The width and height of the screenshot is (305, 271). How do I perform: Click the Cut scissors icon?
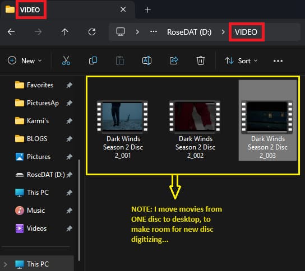pos(66,60)
